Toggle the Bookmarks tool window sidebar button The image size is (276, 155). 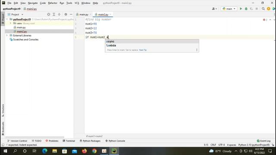point(3,129)
